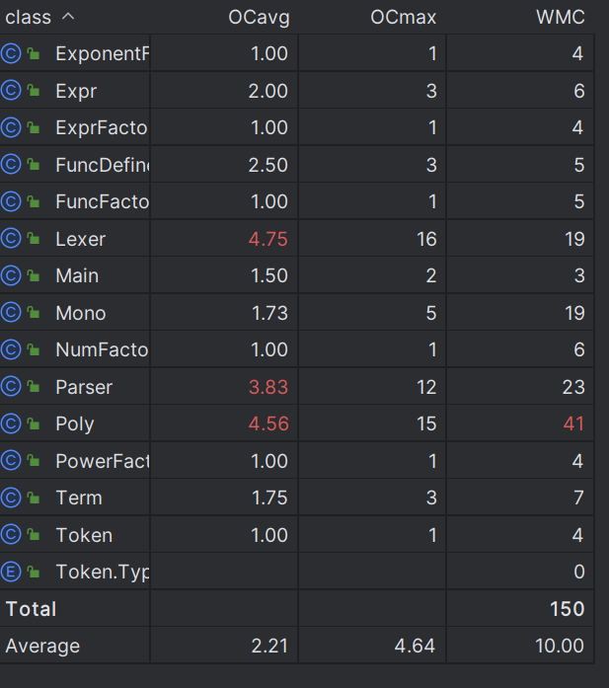The width and height of the screenshot is (609, 688).
Task: Click the green lock icon beside Mono
Action: click(34, 312)
